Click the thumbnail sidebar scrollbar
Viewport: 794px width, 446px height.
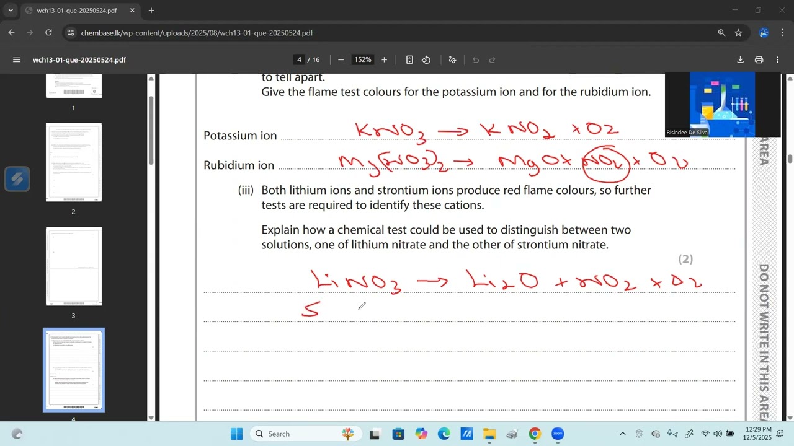[x=151, y=130]
